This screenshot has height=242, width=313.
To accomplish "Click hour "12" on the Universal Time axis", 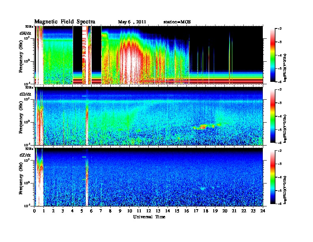I will pos(149,211).
